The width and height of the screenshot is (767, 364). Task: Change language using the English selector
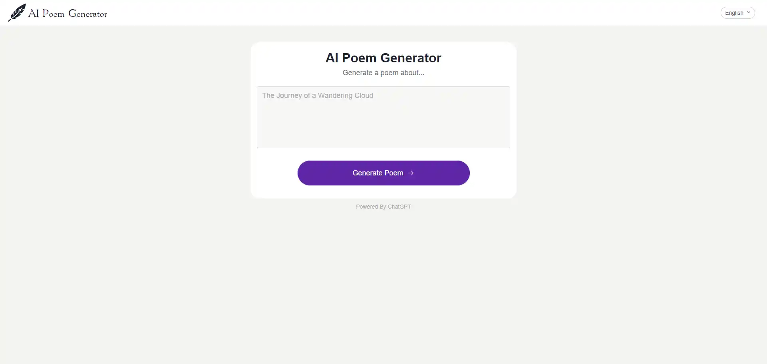pos(737,12)
